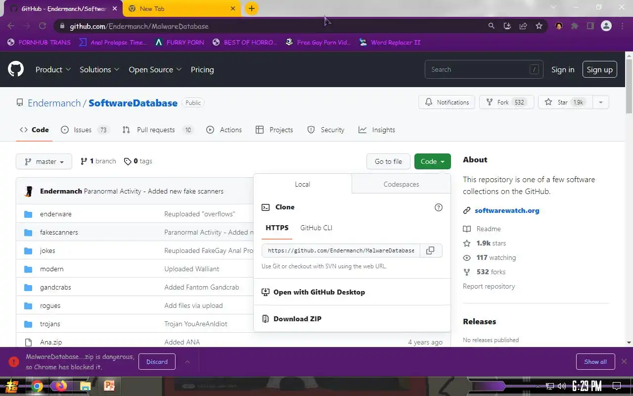Click the enderware folder icon
Screen dimensions: 633x396
[x=28, y=214]
